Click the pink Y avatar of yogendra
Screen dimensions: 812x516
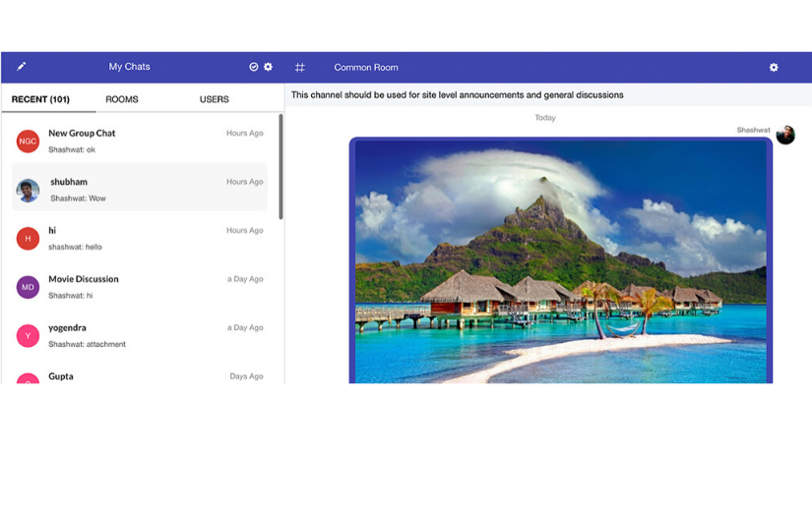(x=28, y=335)
